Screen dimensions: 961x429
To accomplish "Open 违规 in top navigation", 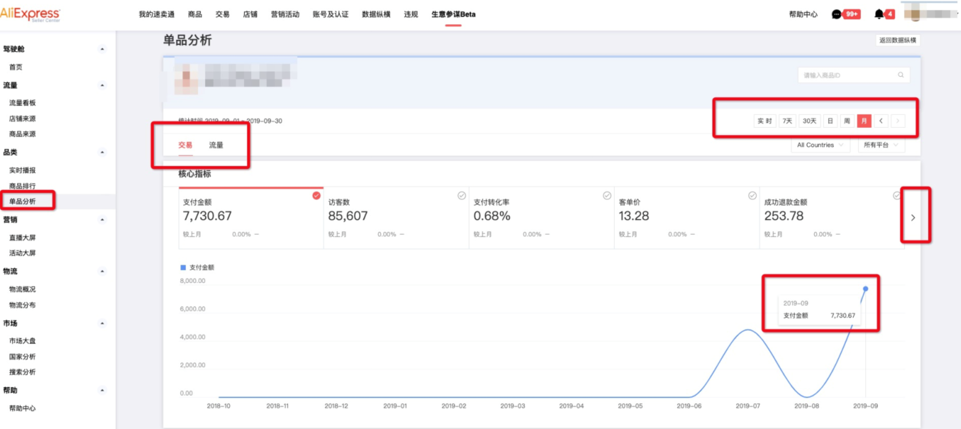I will 411,14.
